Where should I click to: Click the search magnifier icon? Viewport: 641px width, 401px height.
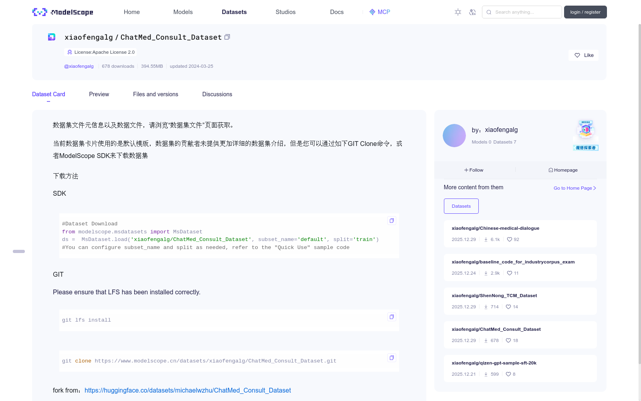click(x=489, y=12)
